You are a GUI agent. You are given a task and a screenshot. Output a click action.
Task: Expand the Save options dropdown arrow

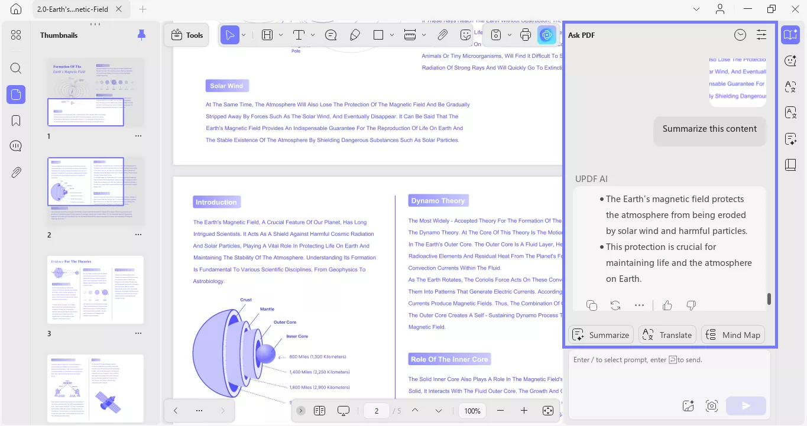coord(510,35)
